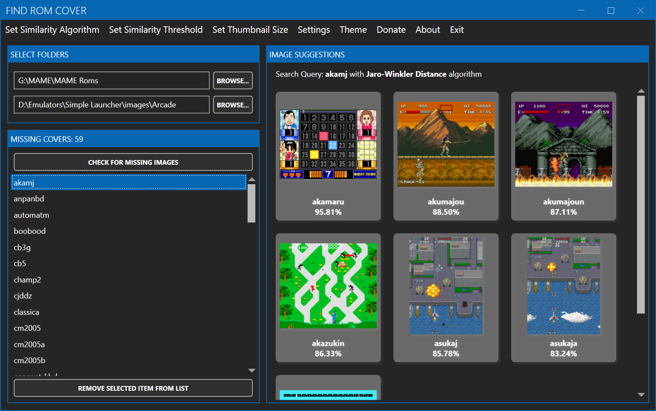Open the Settings menu
656x411 pixels.
pyautogui.click(x=314, y=30)
